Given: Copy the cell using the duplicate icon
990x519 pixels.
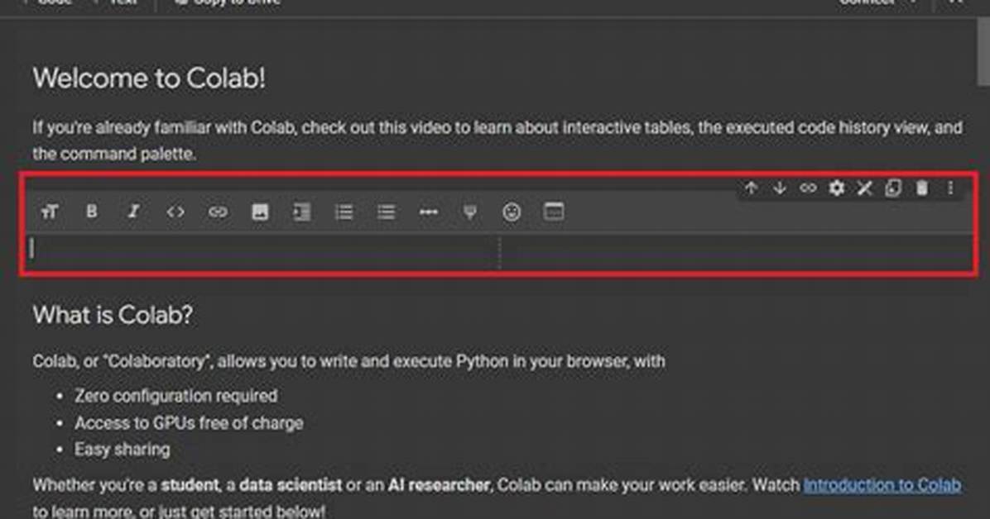Looking at the screenshot, I should coord(893,188).
